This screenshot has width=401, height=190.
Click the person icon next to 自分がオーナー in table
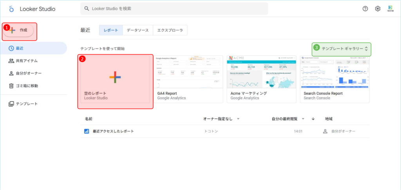(325, 131)
